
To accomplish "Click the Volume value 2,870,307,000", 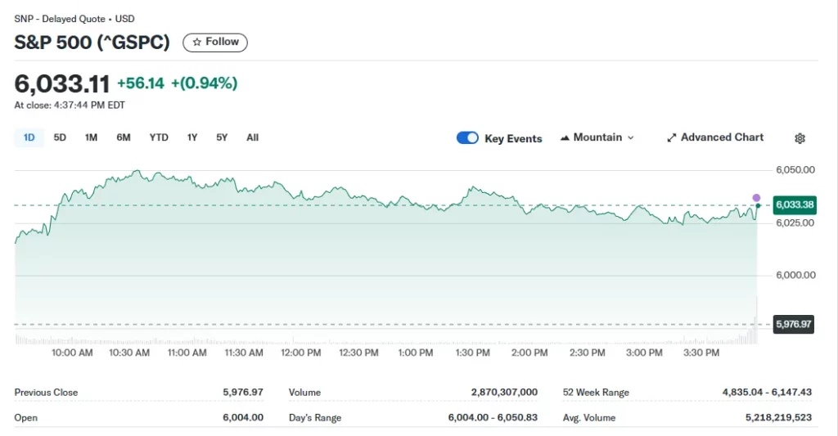I will coord(504,392).
